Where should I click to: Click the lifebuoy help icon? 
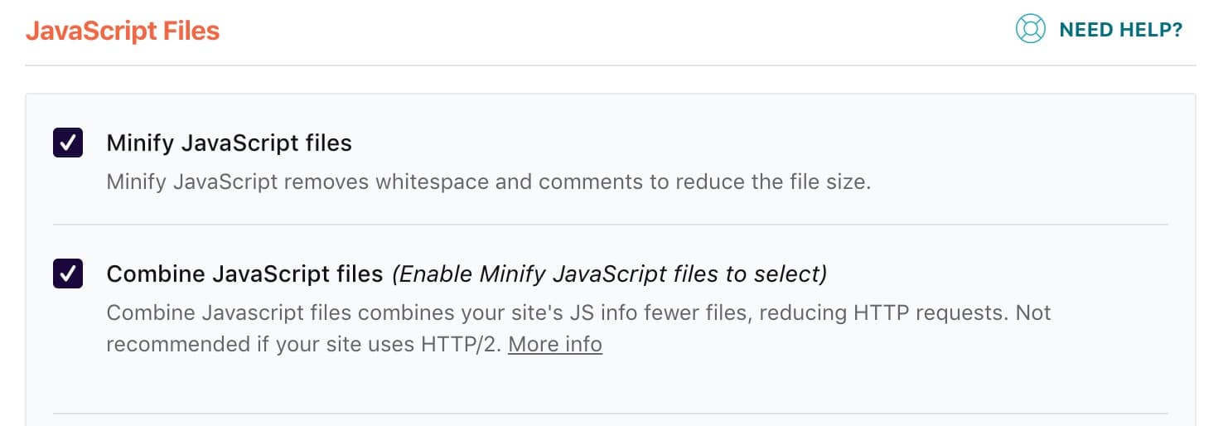click(1030, 30)
